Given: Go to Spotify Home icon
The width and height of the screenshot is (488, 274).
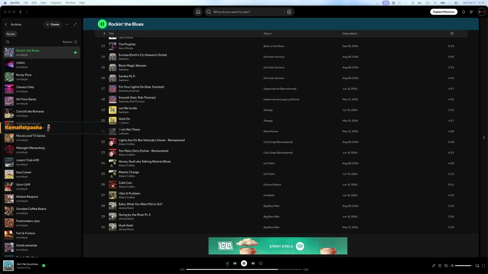Looking at the screenshot, I should [198, 12].
